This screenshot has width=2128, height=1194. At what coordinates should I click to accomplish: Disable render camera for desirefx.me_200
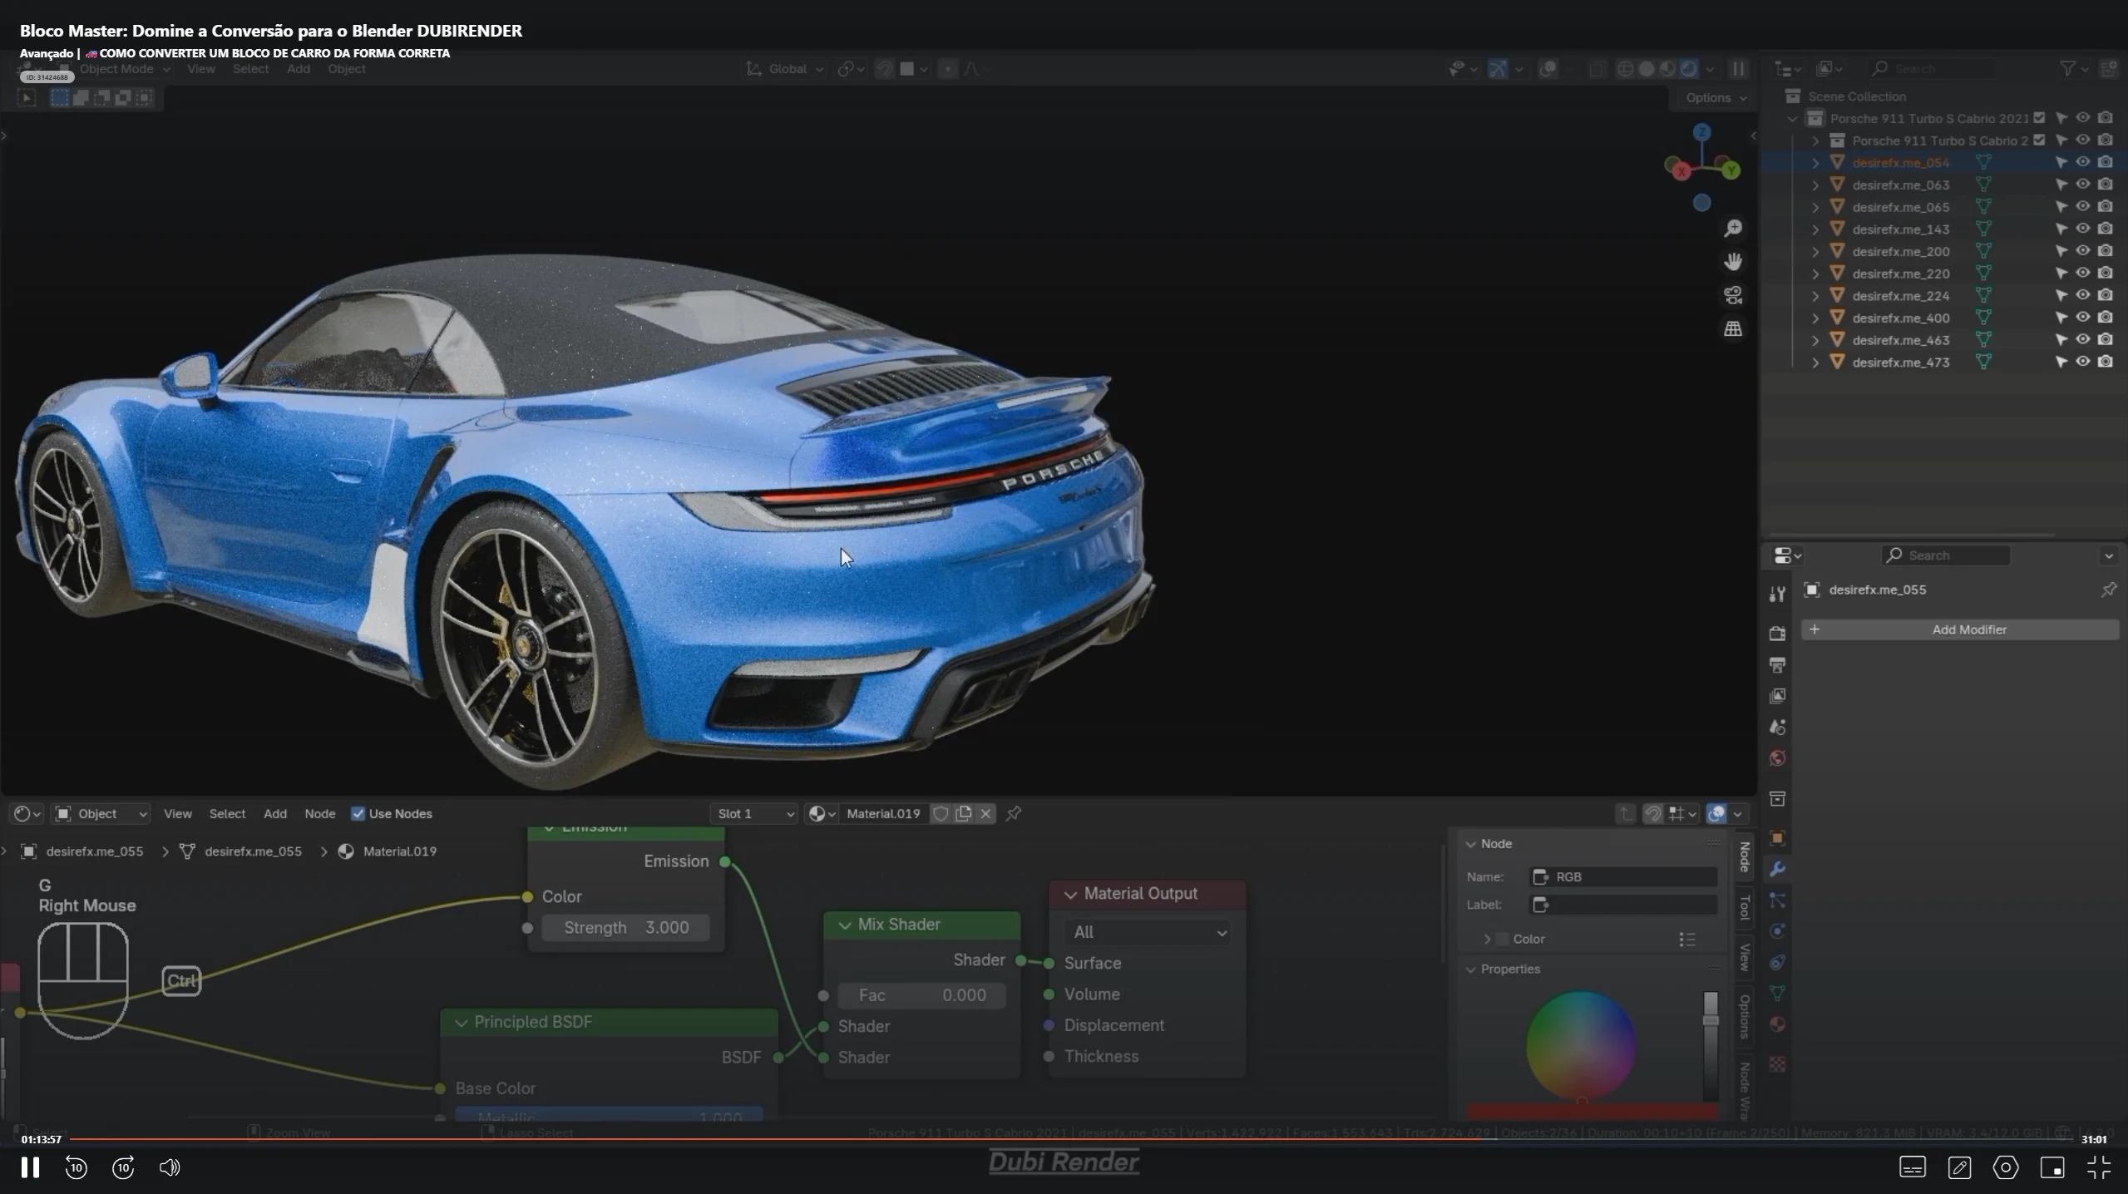pyautogui.click(x=2105, y=251)
